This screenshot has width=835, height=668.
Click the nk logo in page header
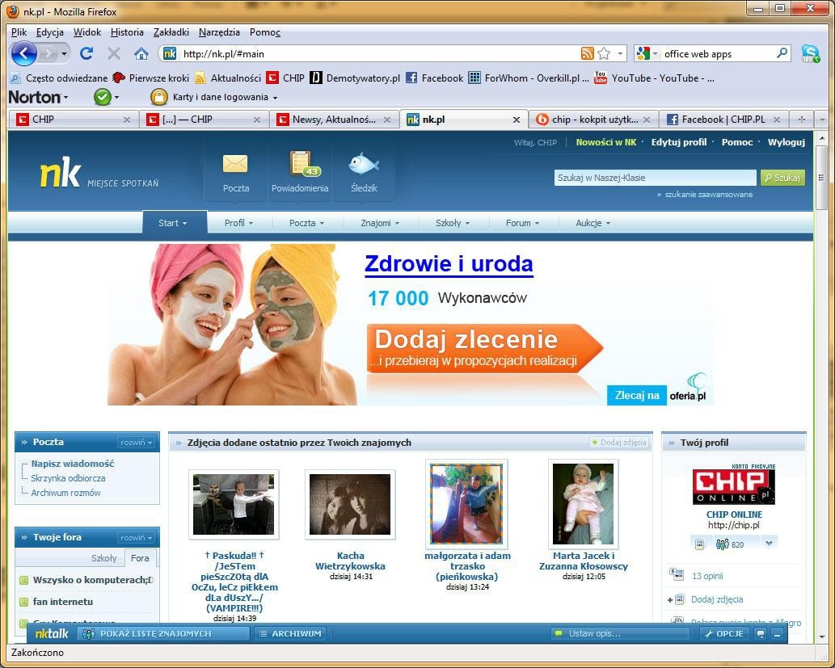tap(60, 172)
